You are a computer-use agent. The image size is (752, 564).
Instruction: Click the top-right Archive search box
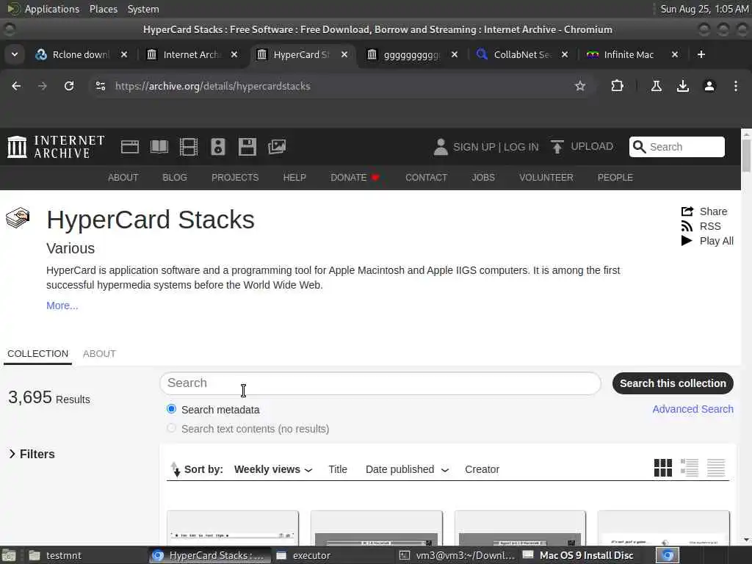click(x=676, y=147)
